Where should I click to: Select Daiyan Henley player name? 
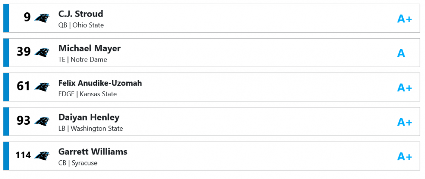pyautogui.click(x=89, y=117)
